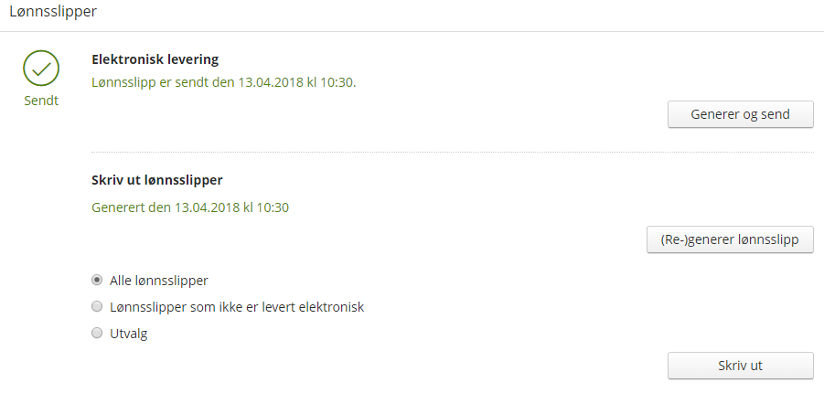This screenshot has width=824, height=393.
Task: Select the 'Utvalg' radio button
Action: [97, 333]
